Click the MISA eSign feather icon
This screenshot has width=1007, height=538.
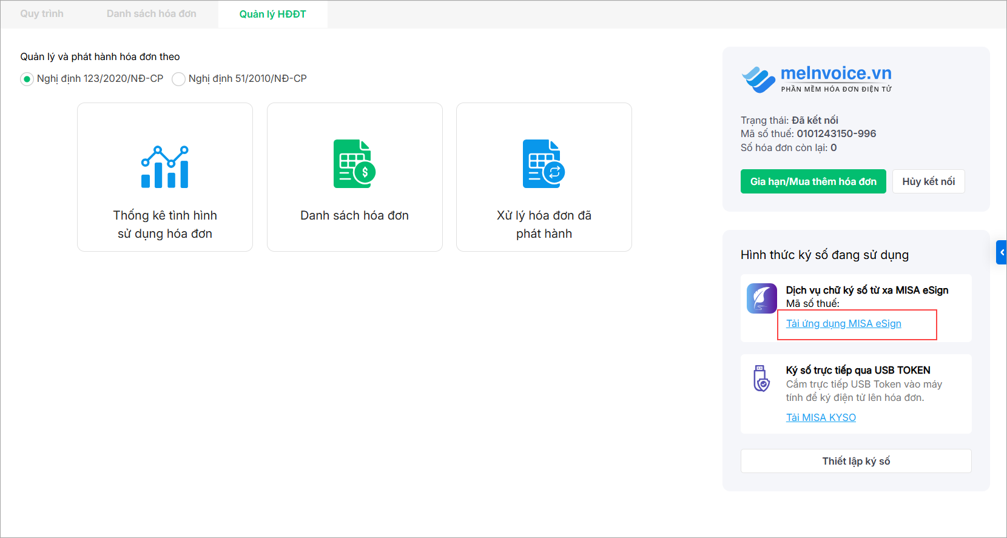pos(762,298)
